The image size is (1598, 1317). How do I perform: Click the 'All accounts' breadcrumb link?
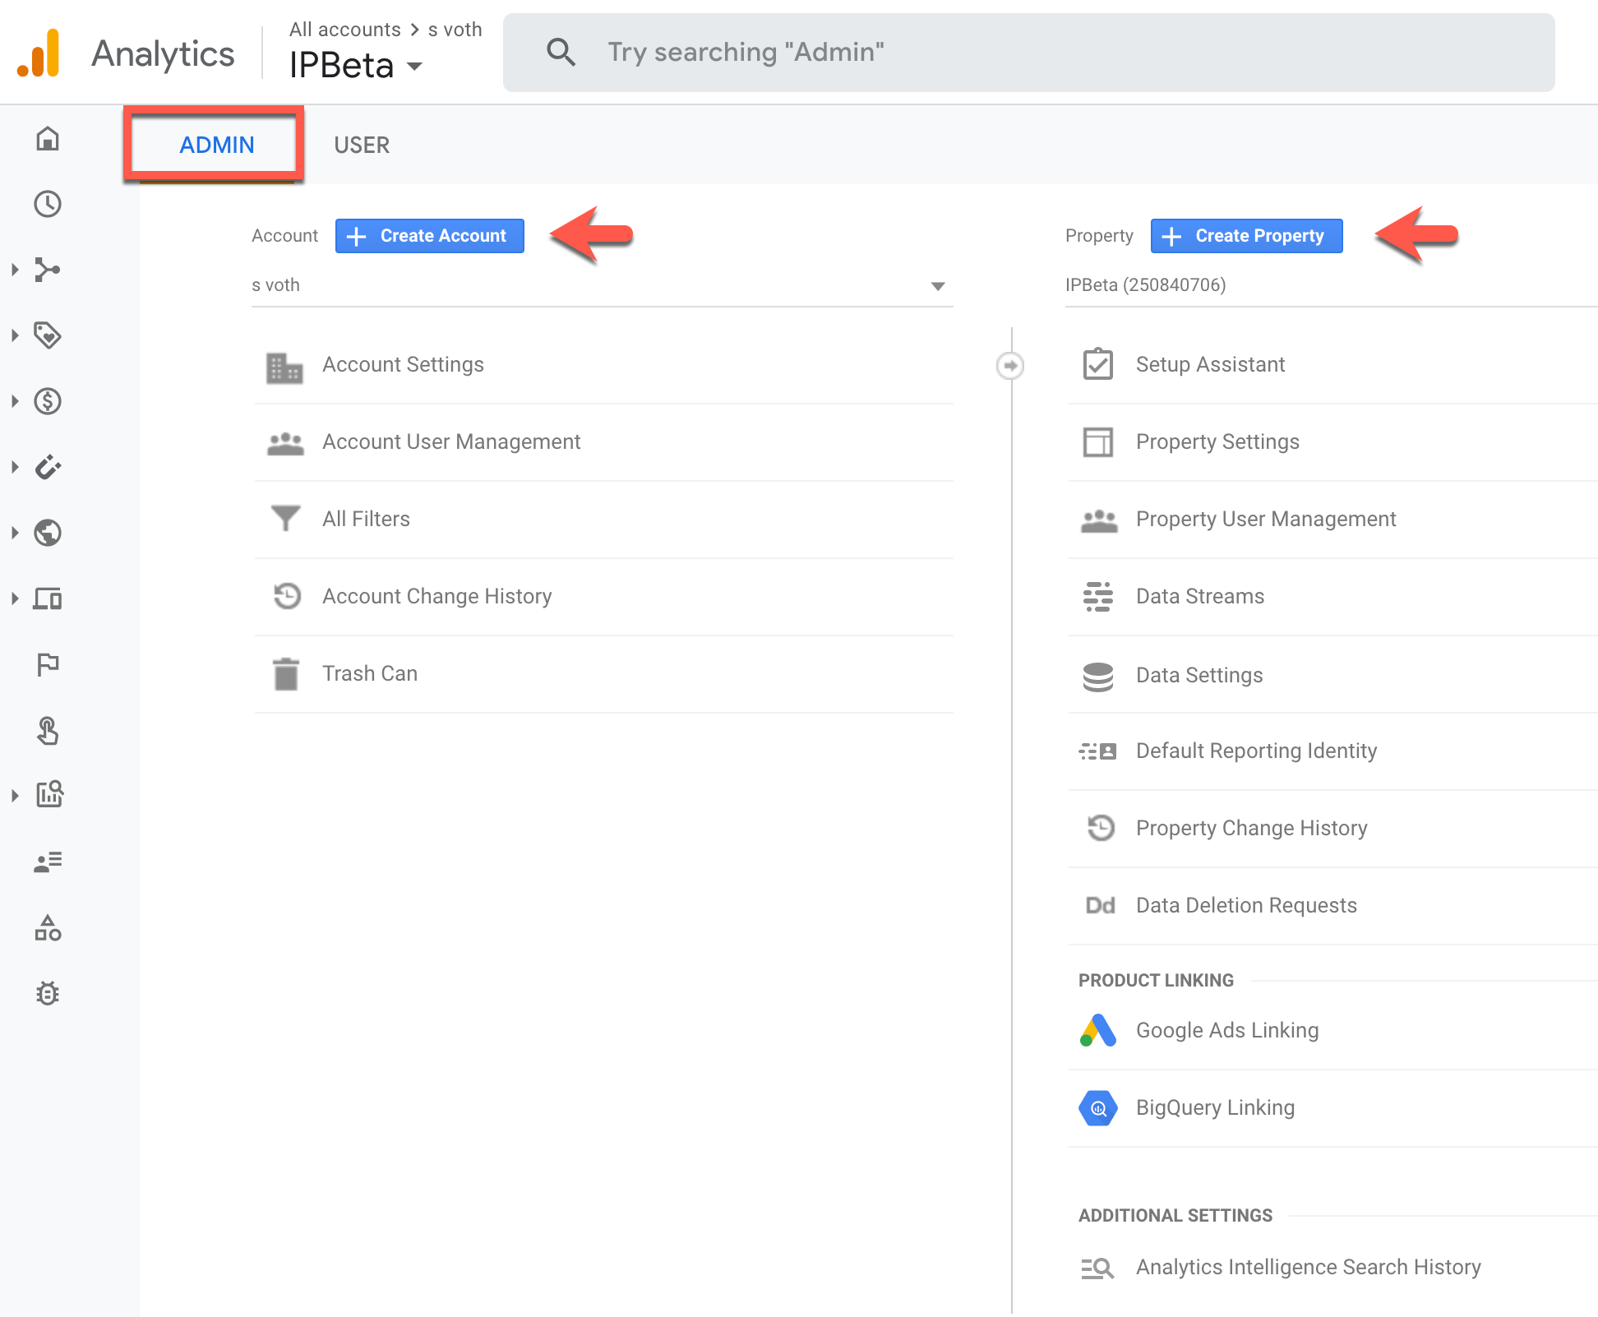point(345,30)
